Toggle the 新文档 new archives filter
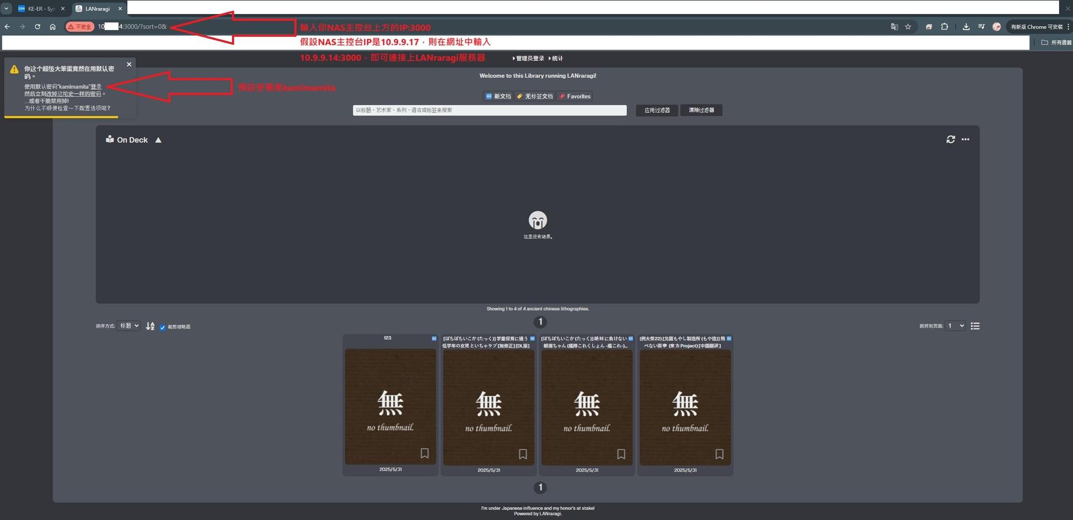Viewport: 1073px width, 520px height. pos(498,97)
